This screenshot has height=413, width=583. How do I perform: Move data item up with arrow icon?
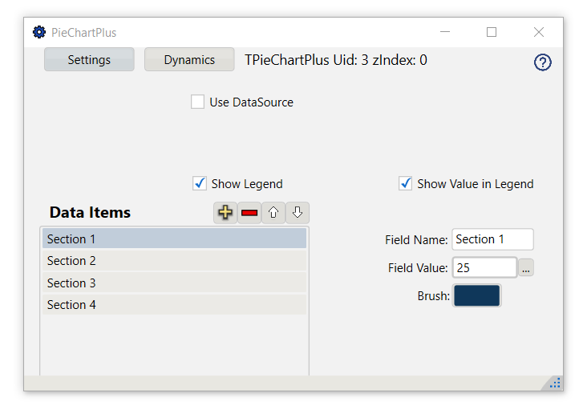[x=273, y=213]
